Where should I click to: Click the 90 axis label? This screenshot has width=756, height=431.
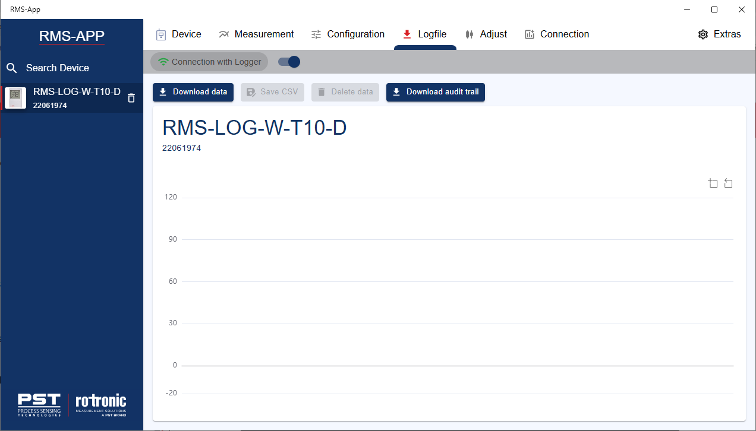pyautogui.click(x=172, y=239)
